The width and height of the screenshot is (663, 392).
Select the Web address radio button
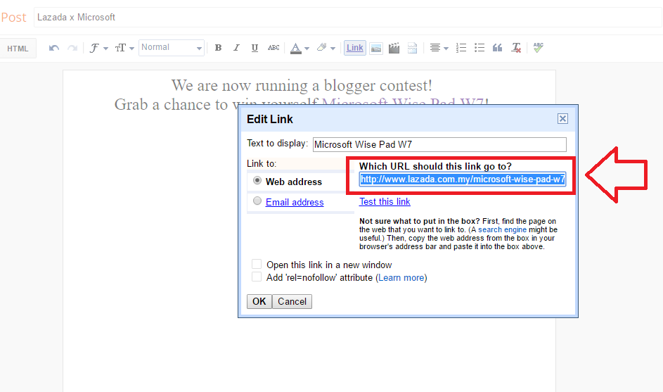tap(258, 181)
